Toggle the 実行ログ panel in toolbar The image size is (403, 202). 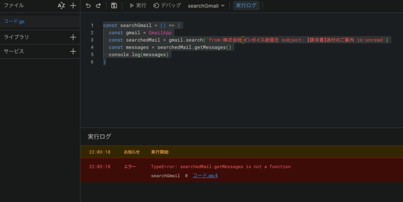coord(246,5)
